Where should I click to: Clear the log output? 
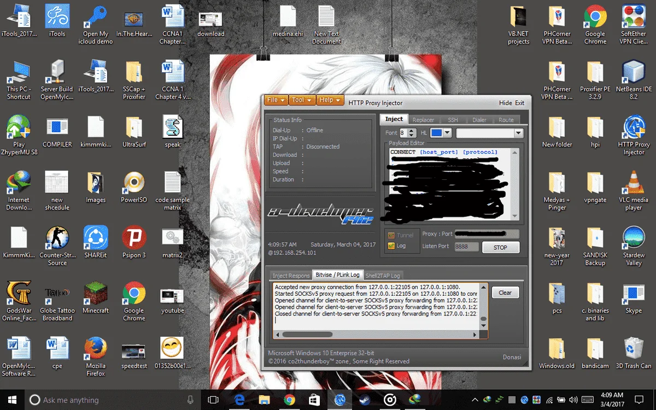505,292
